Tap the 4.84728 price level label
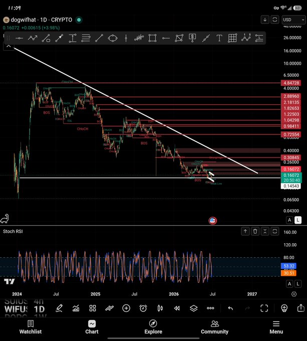The height and width of the screenshot is (341, 307). coord(291,83)
